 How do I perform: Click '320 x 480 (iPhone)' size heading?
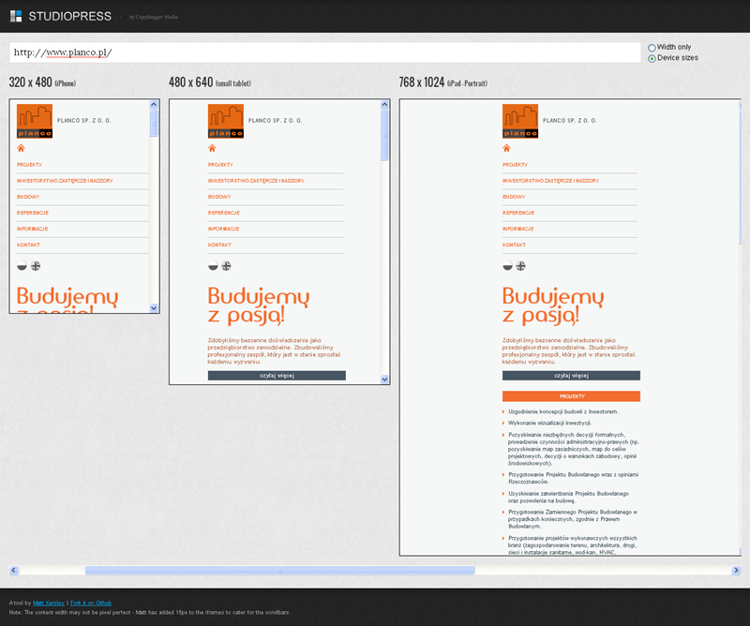pos(42,82)
